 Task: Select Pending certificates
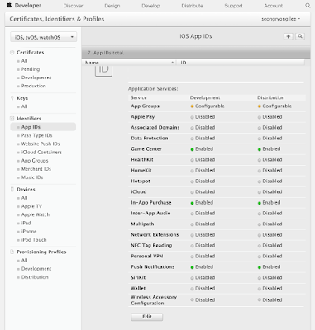(31, 69)
